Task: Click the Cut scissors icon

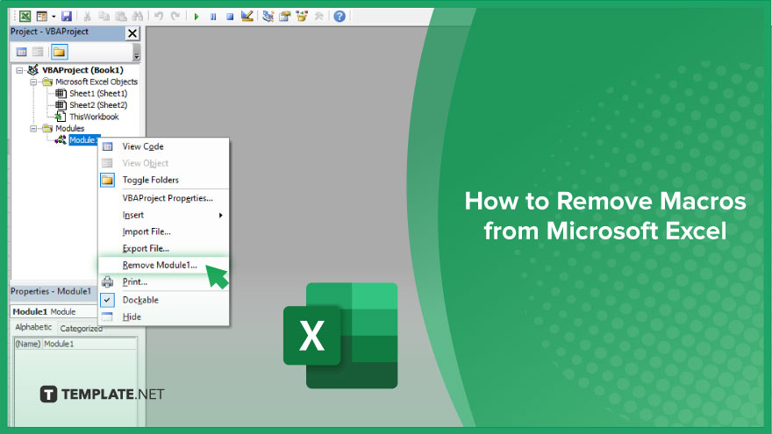Action: pyautogui.click(x=87, y=17)
